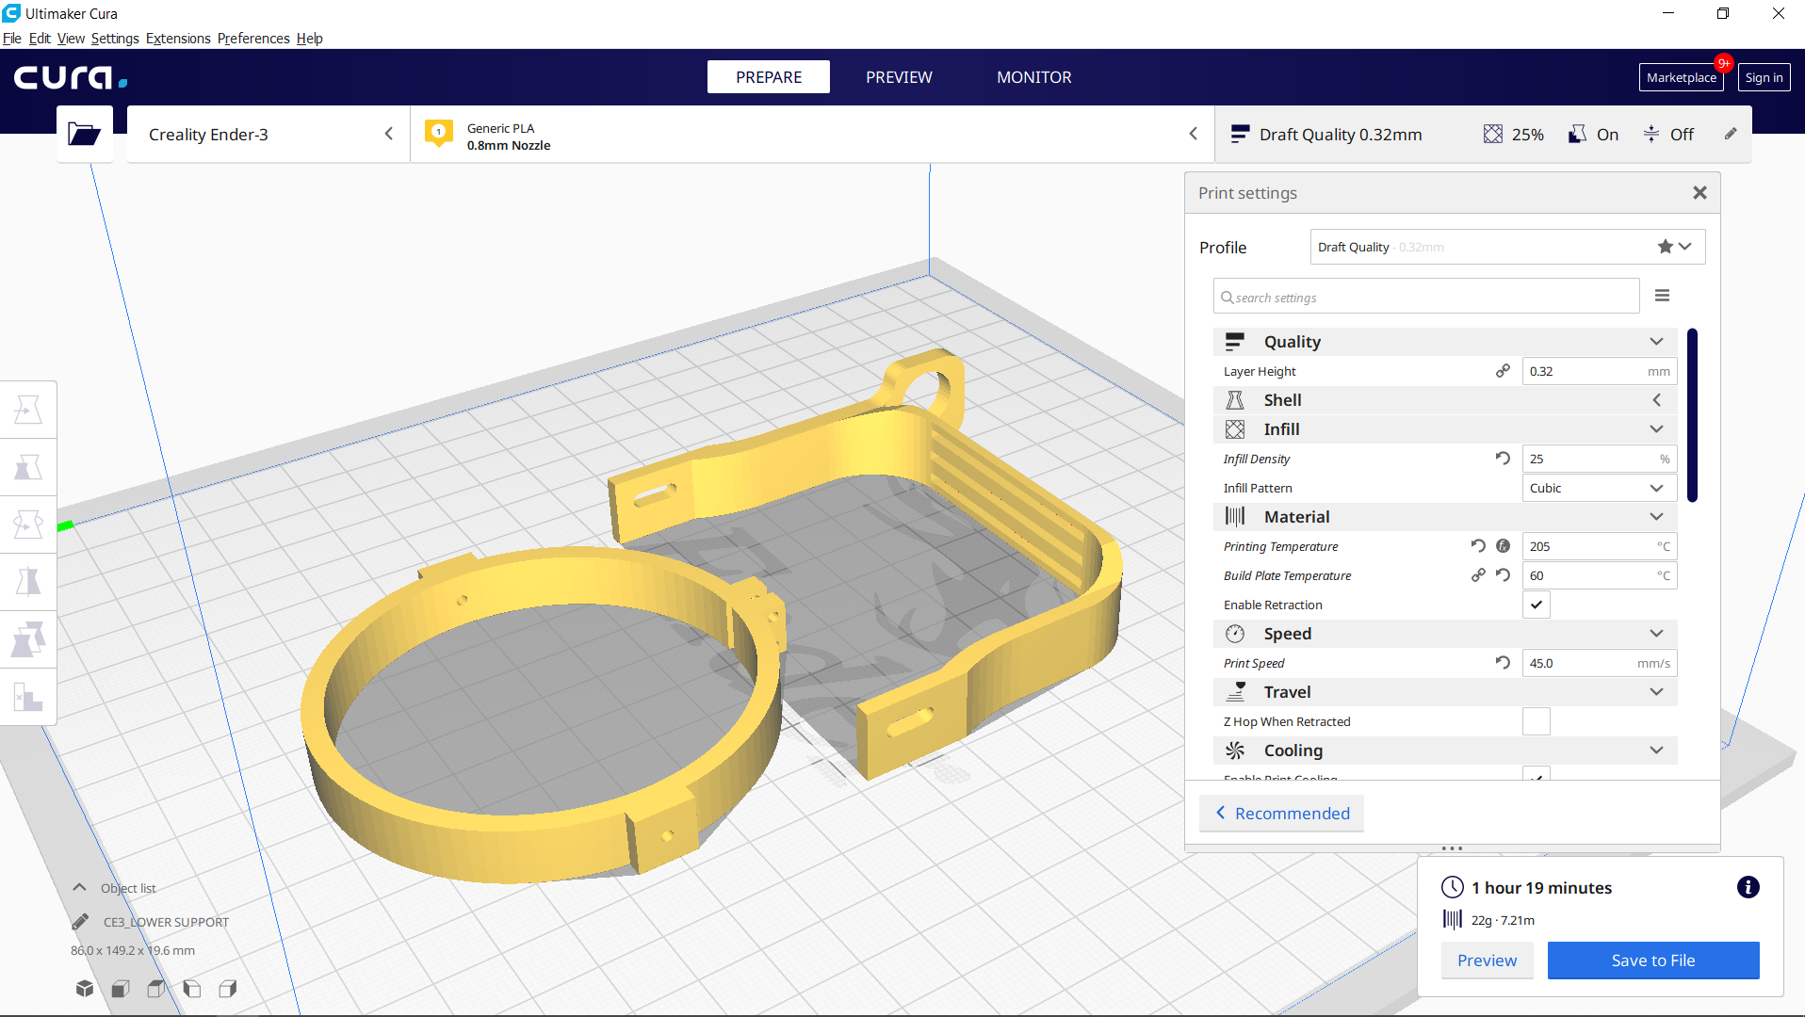Reset Print Speed to default

[1503, 663]
